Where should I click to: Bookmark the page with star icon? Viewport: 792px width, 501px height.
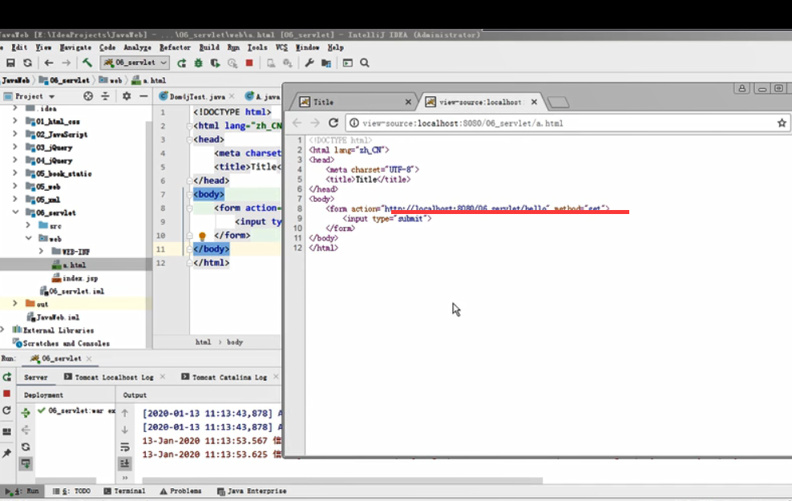tap(782, 123)
